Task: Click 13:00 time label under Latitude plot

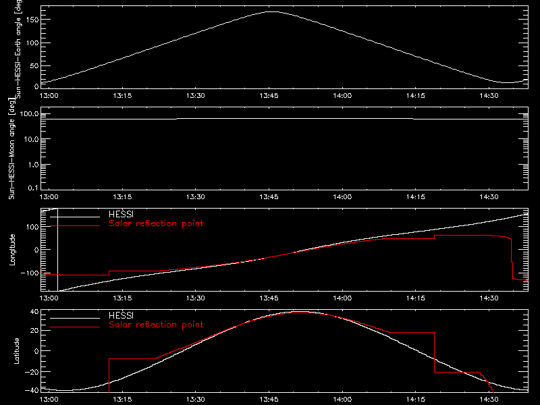Action: (49, 399)
